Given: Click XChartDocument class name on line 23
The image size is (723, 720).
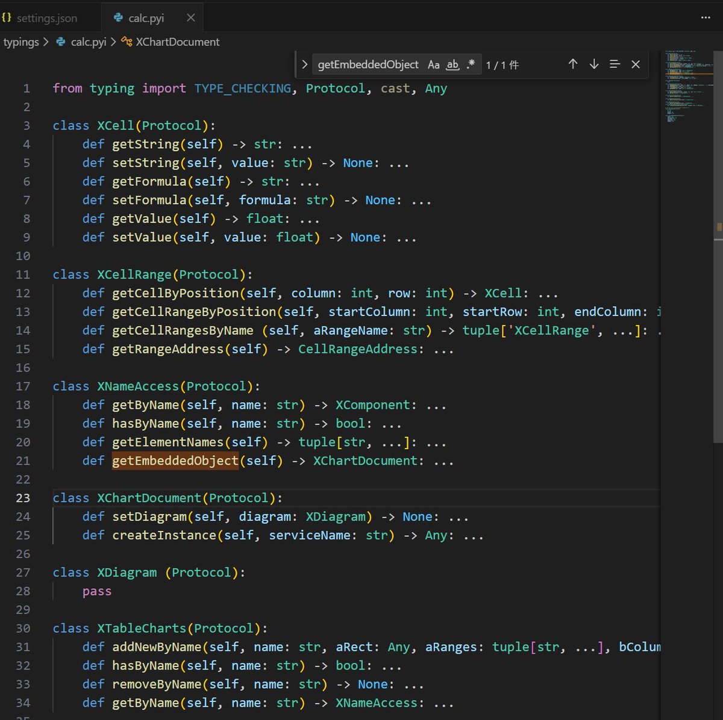Looking at the screenshot, I should [149, 498].
